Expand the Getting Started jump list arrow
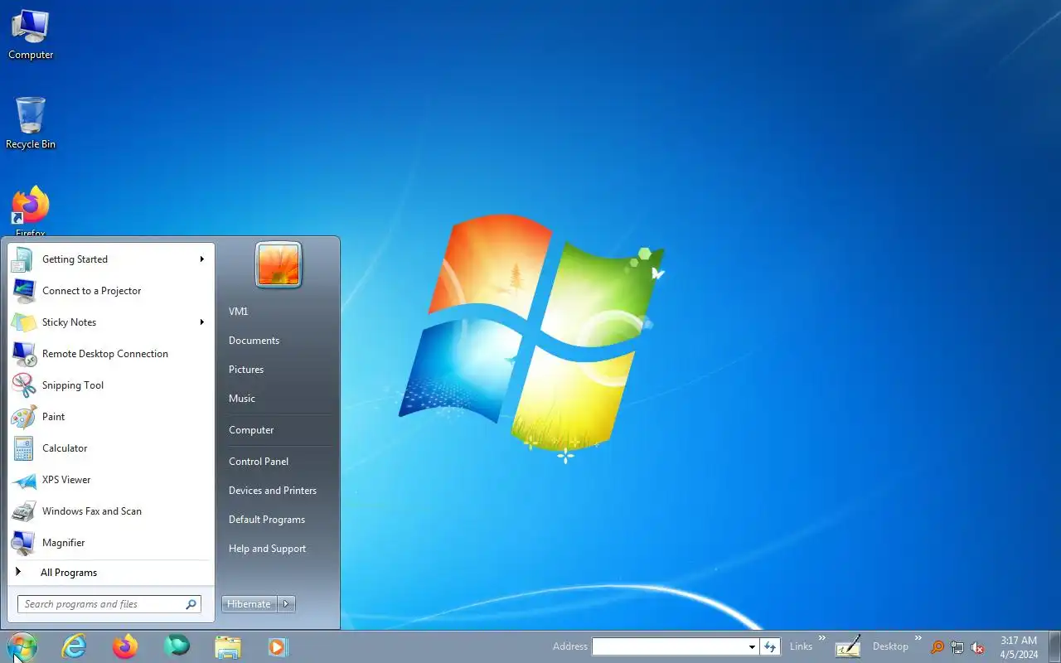 [201, 259]
